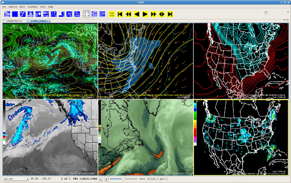Image resolution: width=291 pixels, height=183 pixels.
Task: Toggle the full-extent arrows toolbar button
Action: coord(86,14)
